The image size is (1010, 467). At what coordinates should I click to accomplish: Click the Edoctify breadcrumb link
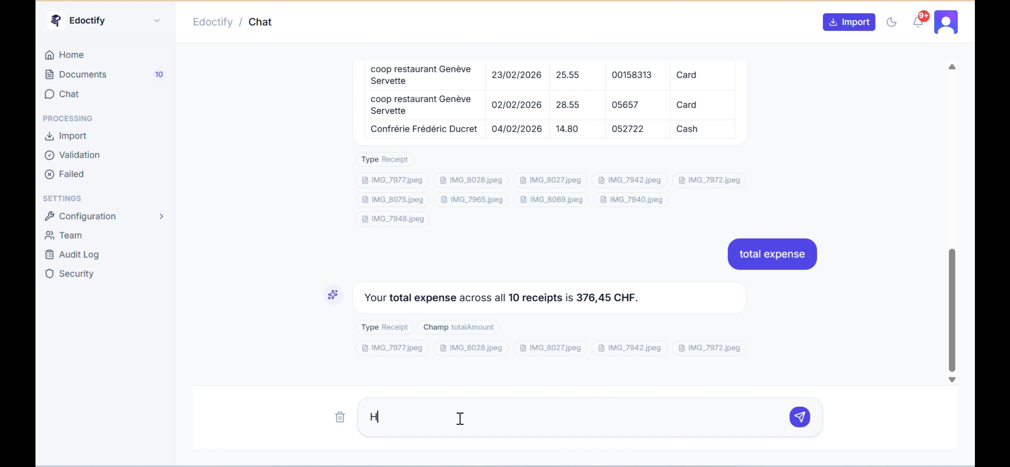click(212, 22)
